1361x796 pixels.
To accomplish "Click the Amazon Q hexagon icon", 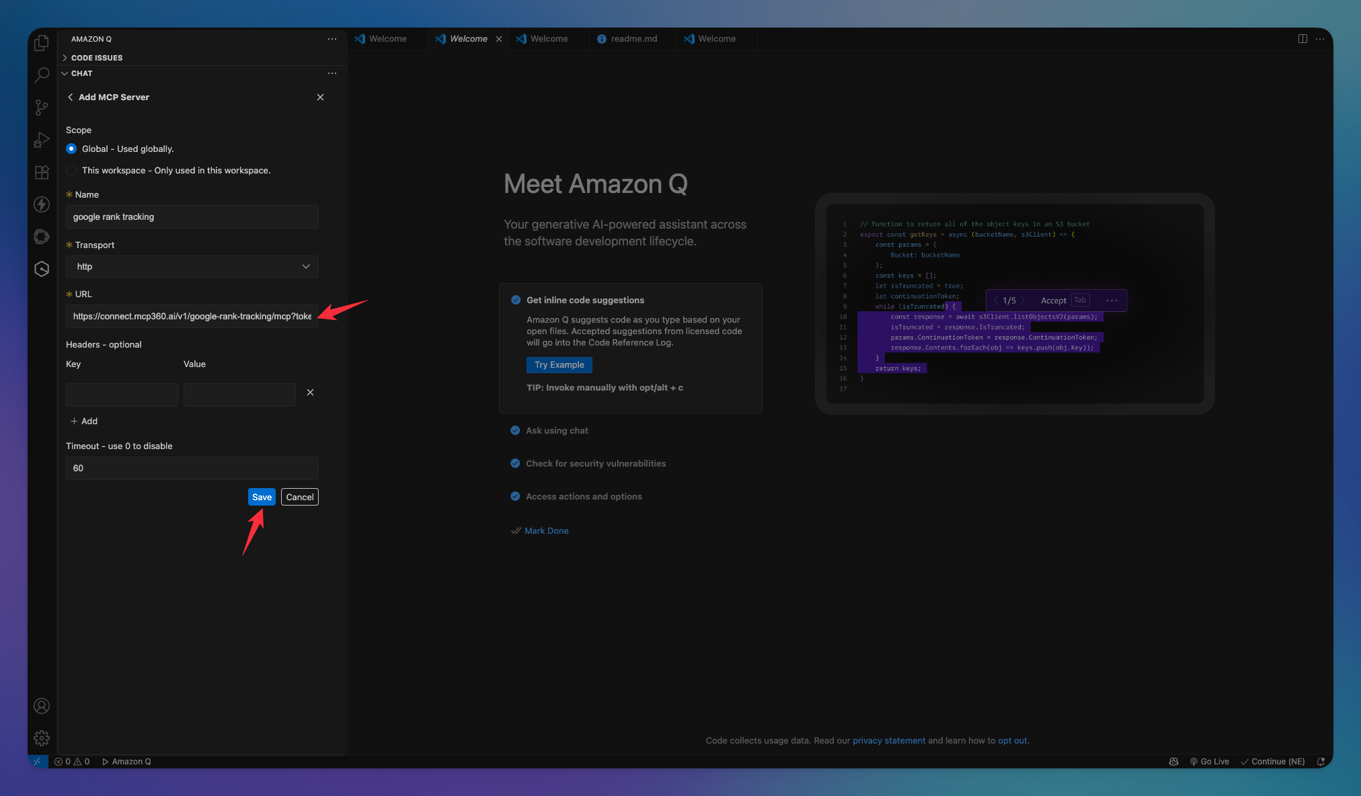I will coord(42,269).
